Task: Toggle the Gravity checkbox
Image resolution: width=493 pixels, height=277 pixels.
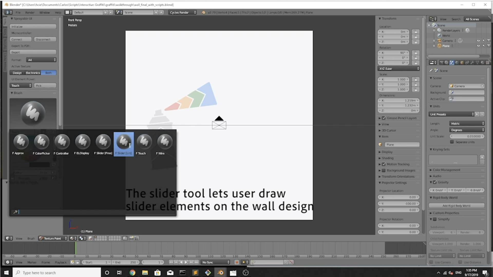Action: [435, 182]
